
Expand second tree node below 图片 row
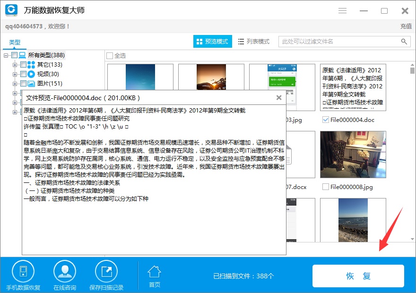[15, 103]
